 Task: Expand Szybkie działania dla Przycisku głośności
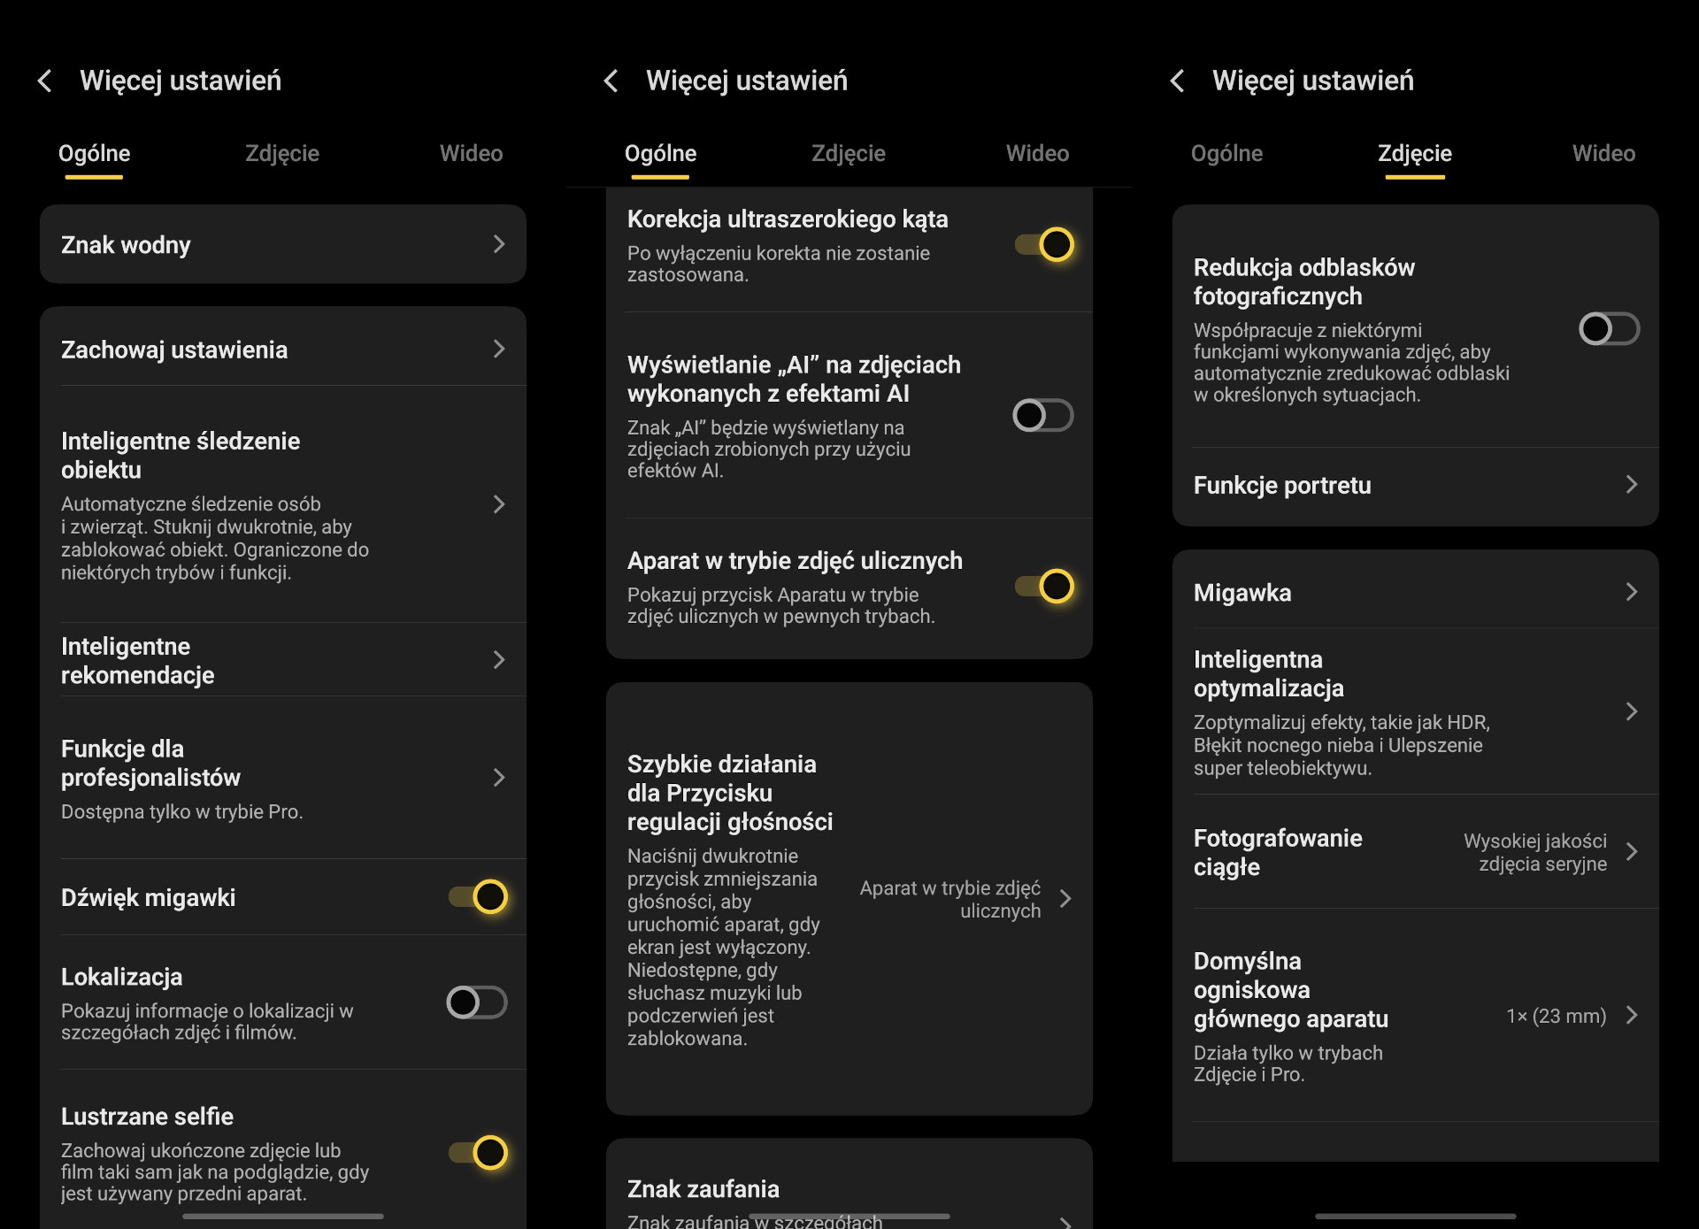(1065, 899)
